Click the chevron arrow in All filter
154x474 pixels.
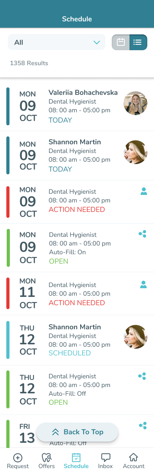coord(97,42)
